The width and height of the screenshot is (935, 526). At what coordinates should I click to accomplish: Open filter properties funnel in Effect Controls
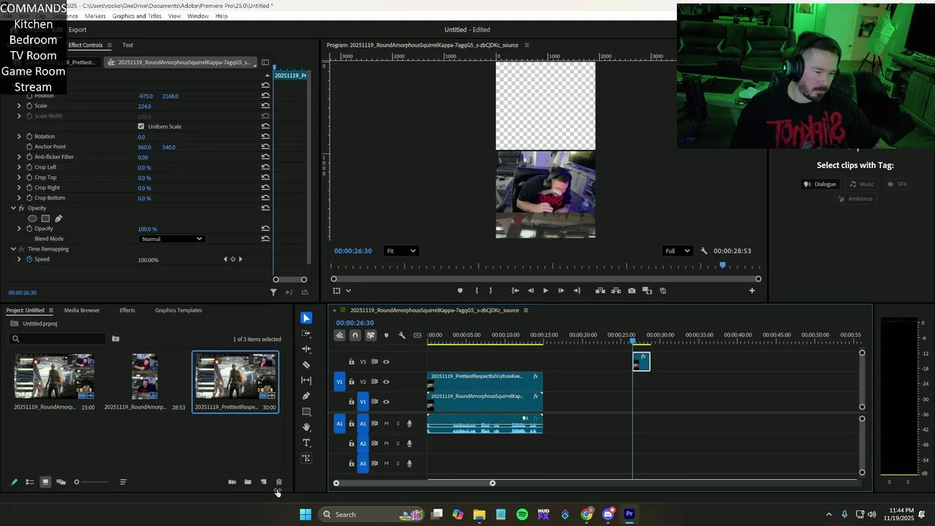pyautogui.click(x=273, y=292)
